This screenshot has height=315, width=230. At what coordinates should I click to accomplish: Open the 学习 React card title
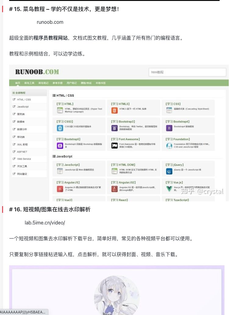(119, 200)
